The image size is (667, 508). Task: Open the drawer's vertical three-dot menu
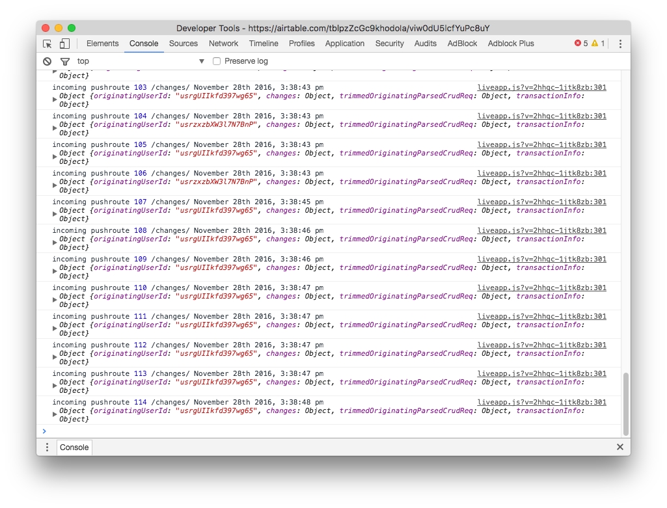point(46,447)
